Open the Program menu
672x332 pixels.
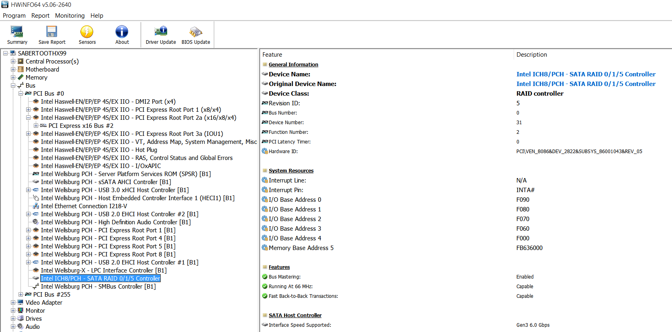tap(14, 16)
